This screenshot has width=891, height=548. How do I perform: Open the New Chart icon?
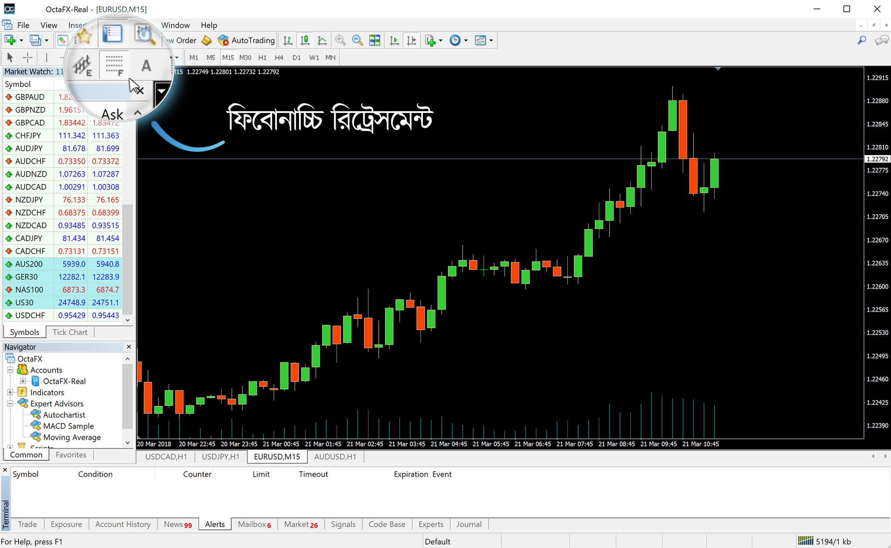click(x=10, y=40)
